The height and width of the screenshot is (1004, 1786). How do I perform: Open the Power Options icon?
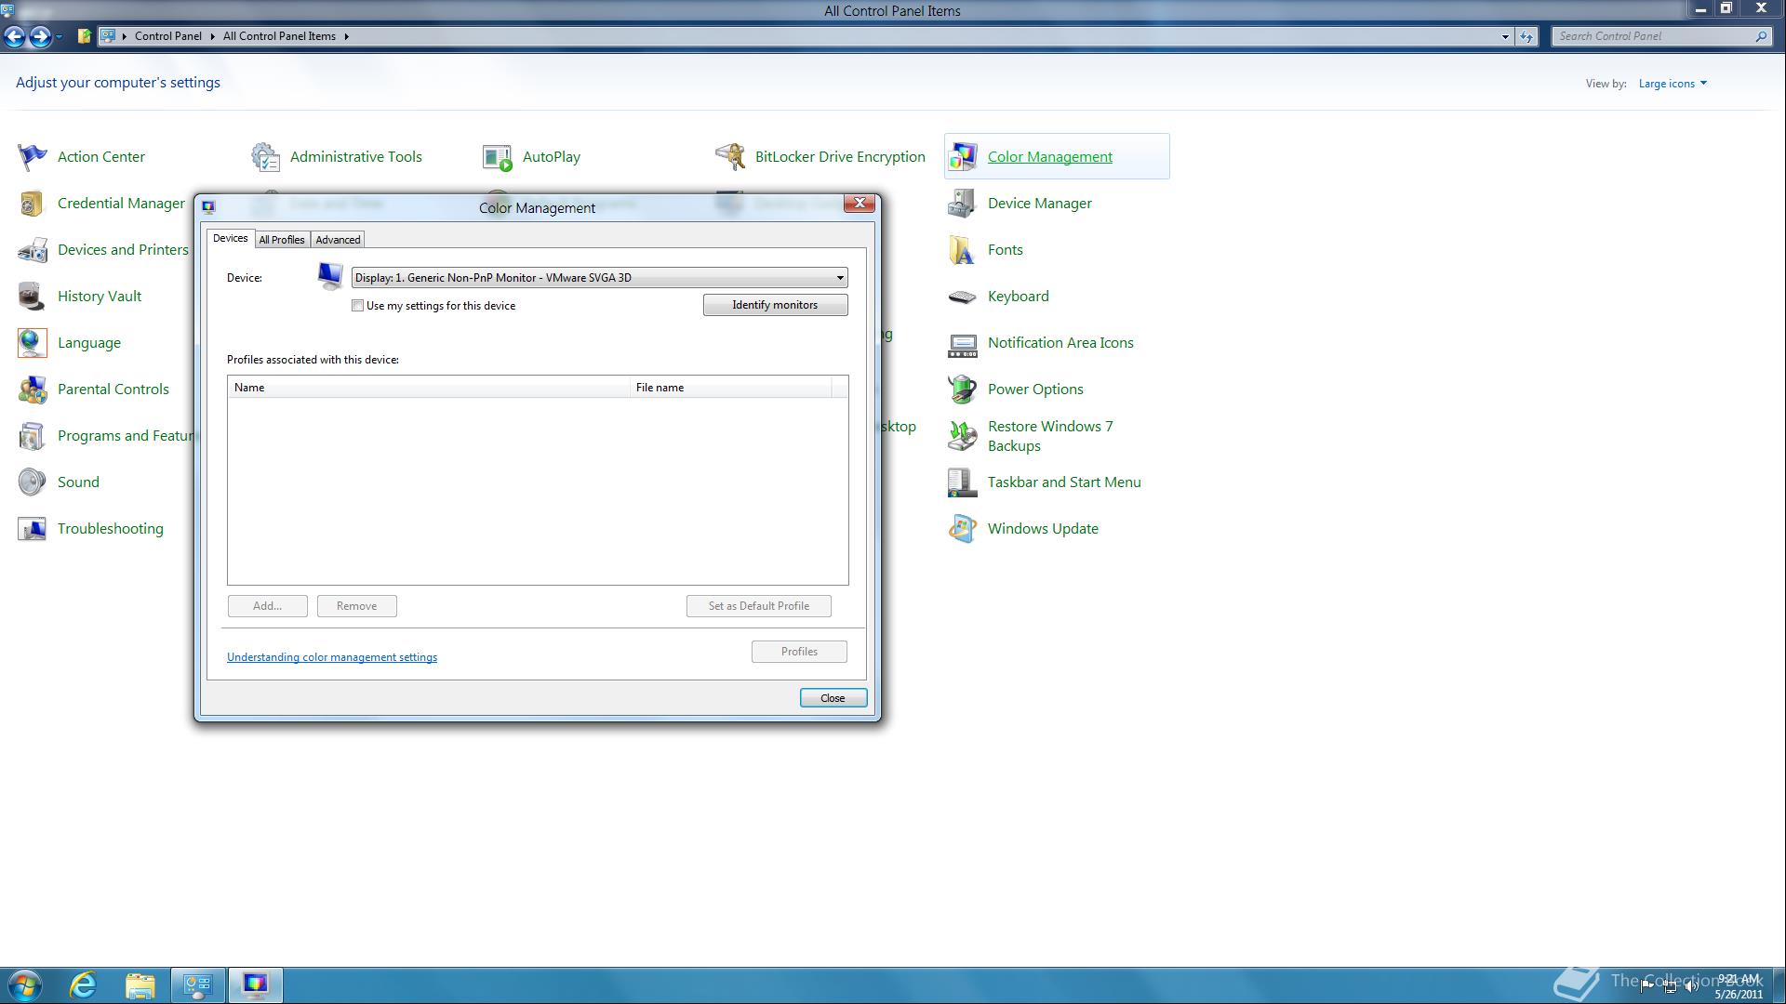[x=963, y=390]
